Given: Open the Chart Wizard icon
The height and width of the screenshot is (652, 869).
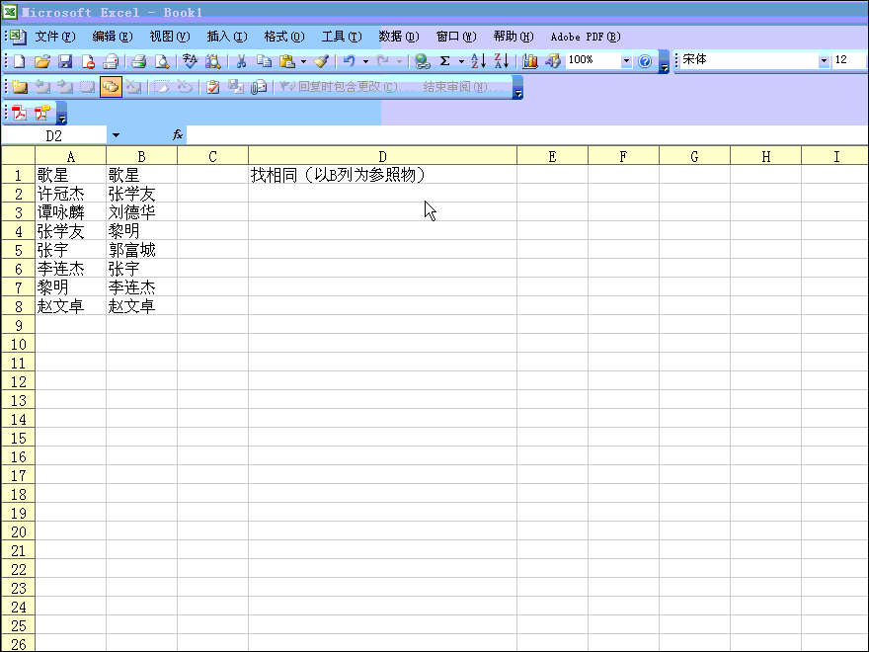Looking at the screenshot, I should pyautogui.click(x=530, y=61).
